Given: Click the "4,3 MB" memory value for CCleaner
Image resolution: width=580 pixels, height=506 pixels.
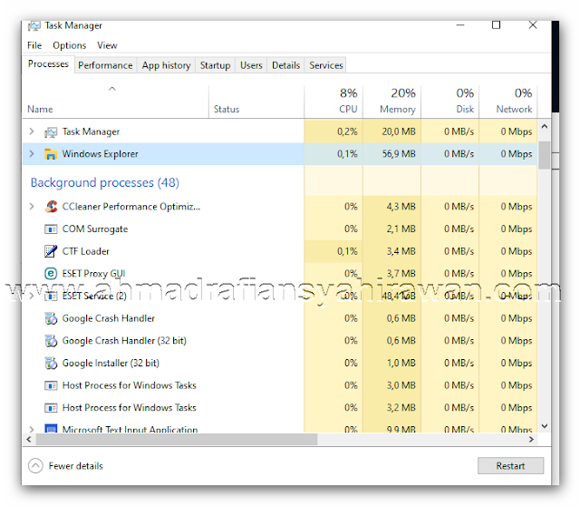Looking at the screenshot, I should [x=401, y=207].
